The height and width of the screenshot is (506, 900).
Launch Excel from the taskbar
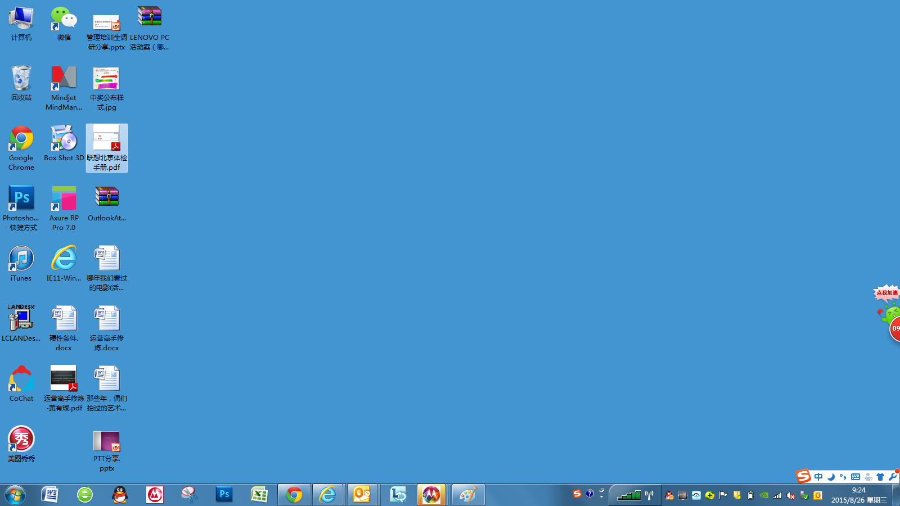tap(259, 495)
